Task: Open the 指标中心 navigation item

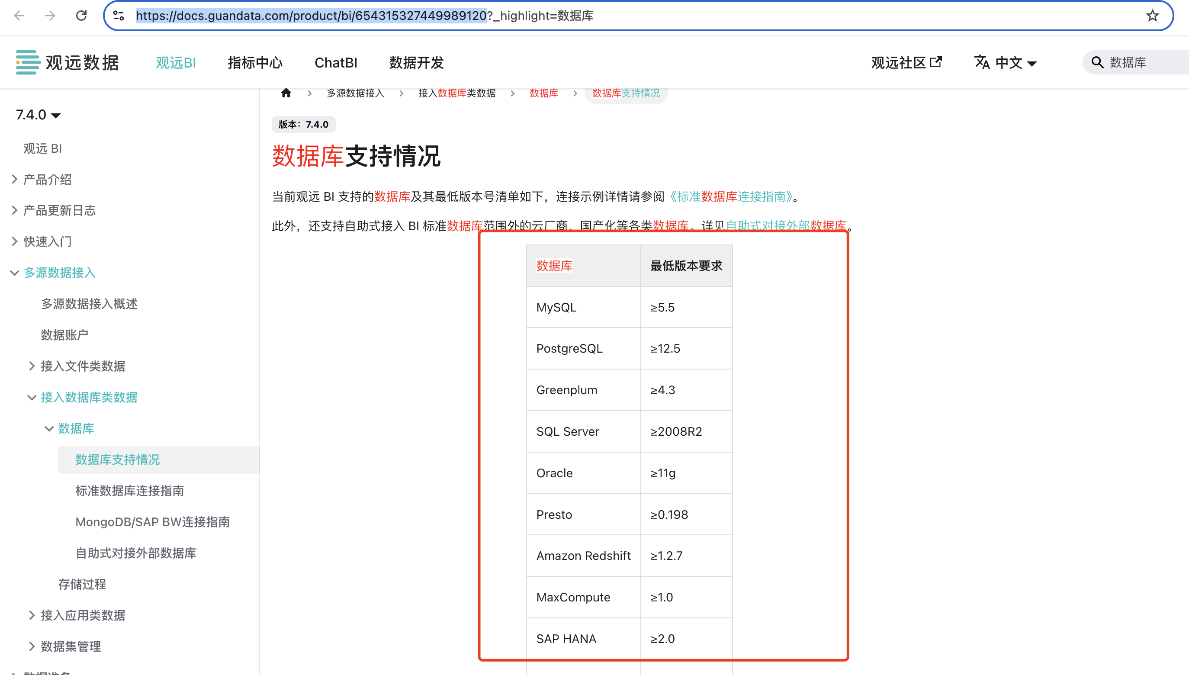Action: 255,63
